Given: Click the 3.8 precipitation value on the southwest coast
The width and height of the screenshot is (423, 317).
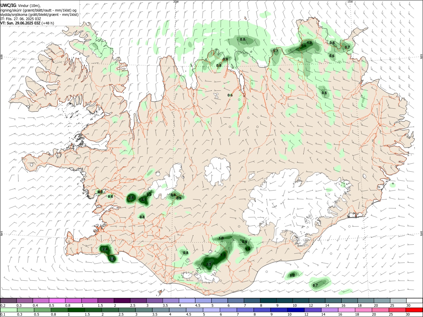Looking at the screenshot, I should (x=112, y=259).
